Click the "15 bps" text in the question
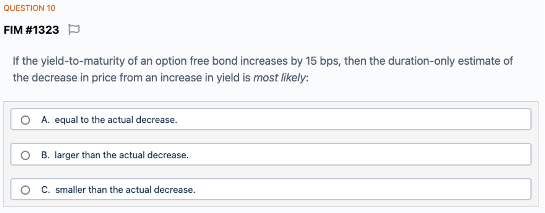Screen dimensions: 545x213 323,61
